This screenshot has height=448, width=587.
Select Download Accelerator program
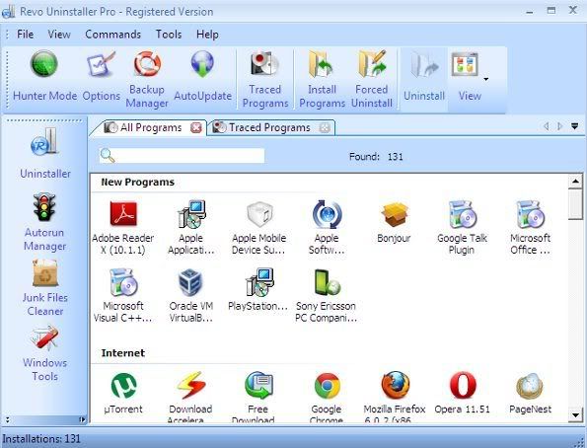click(190, 397)
